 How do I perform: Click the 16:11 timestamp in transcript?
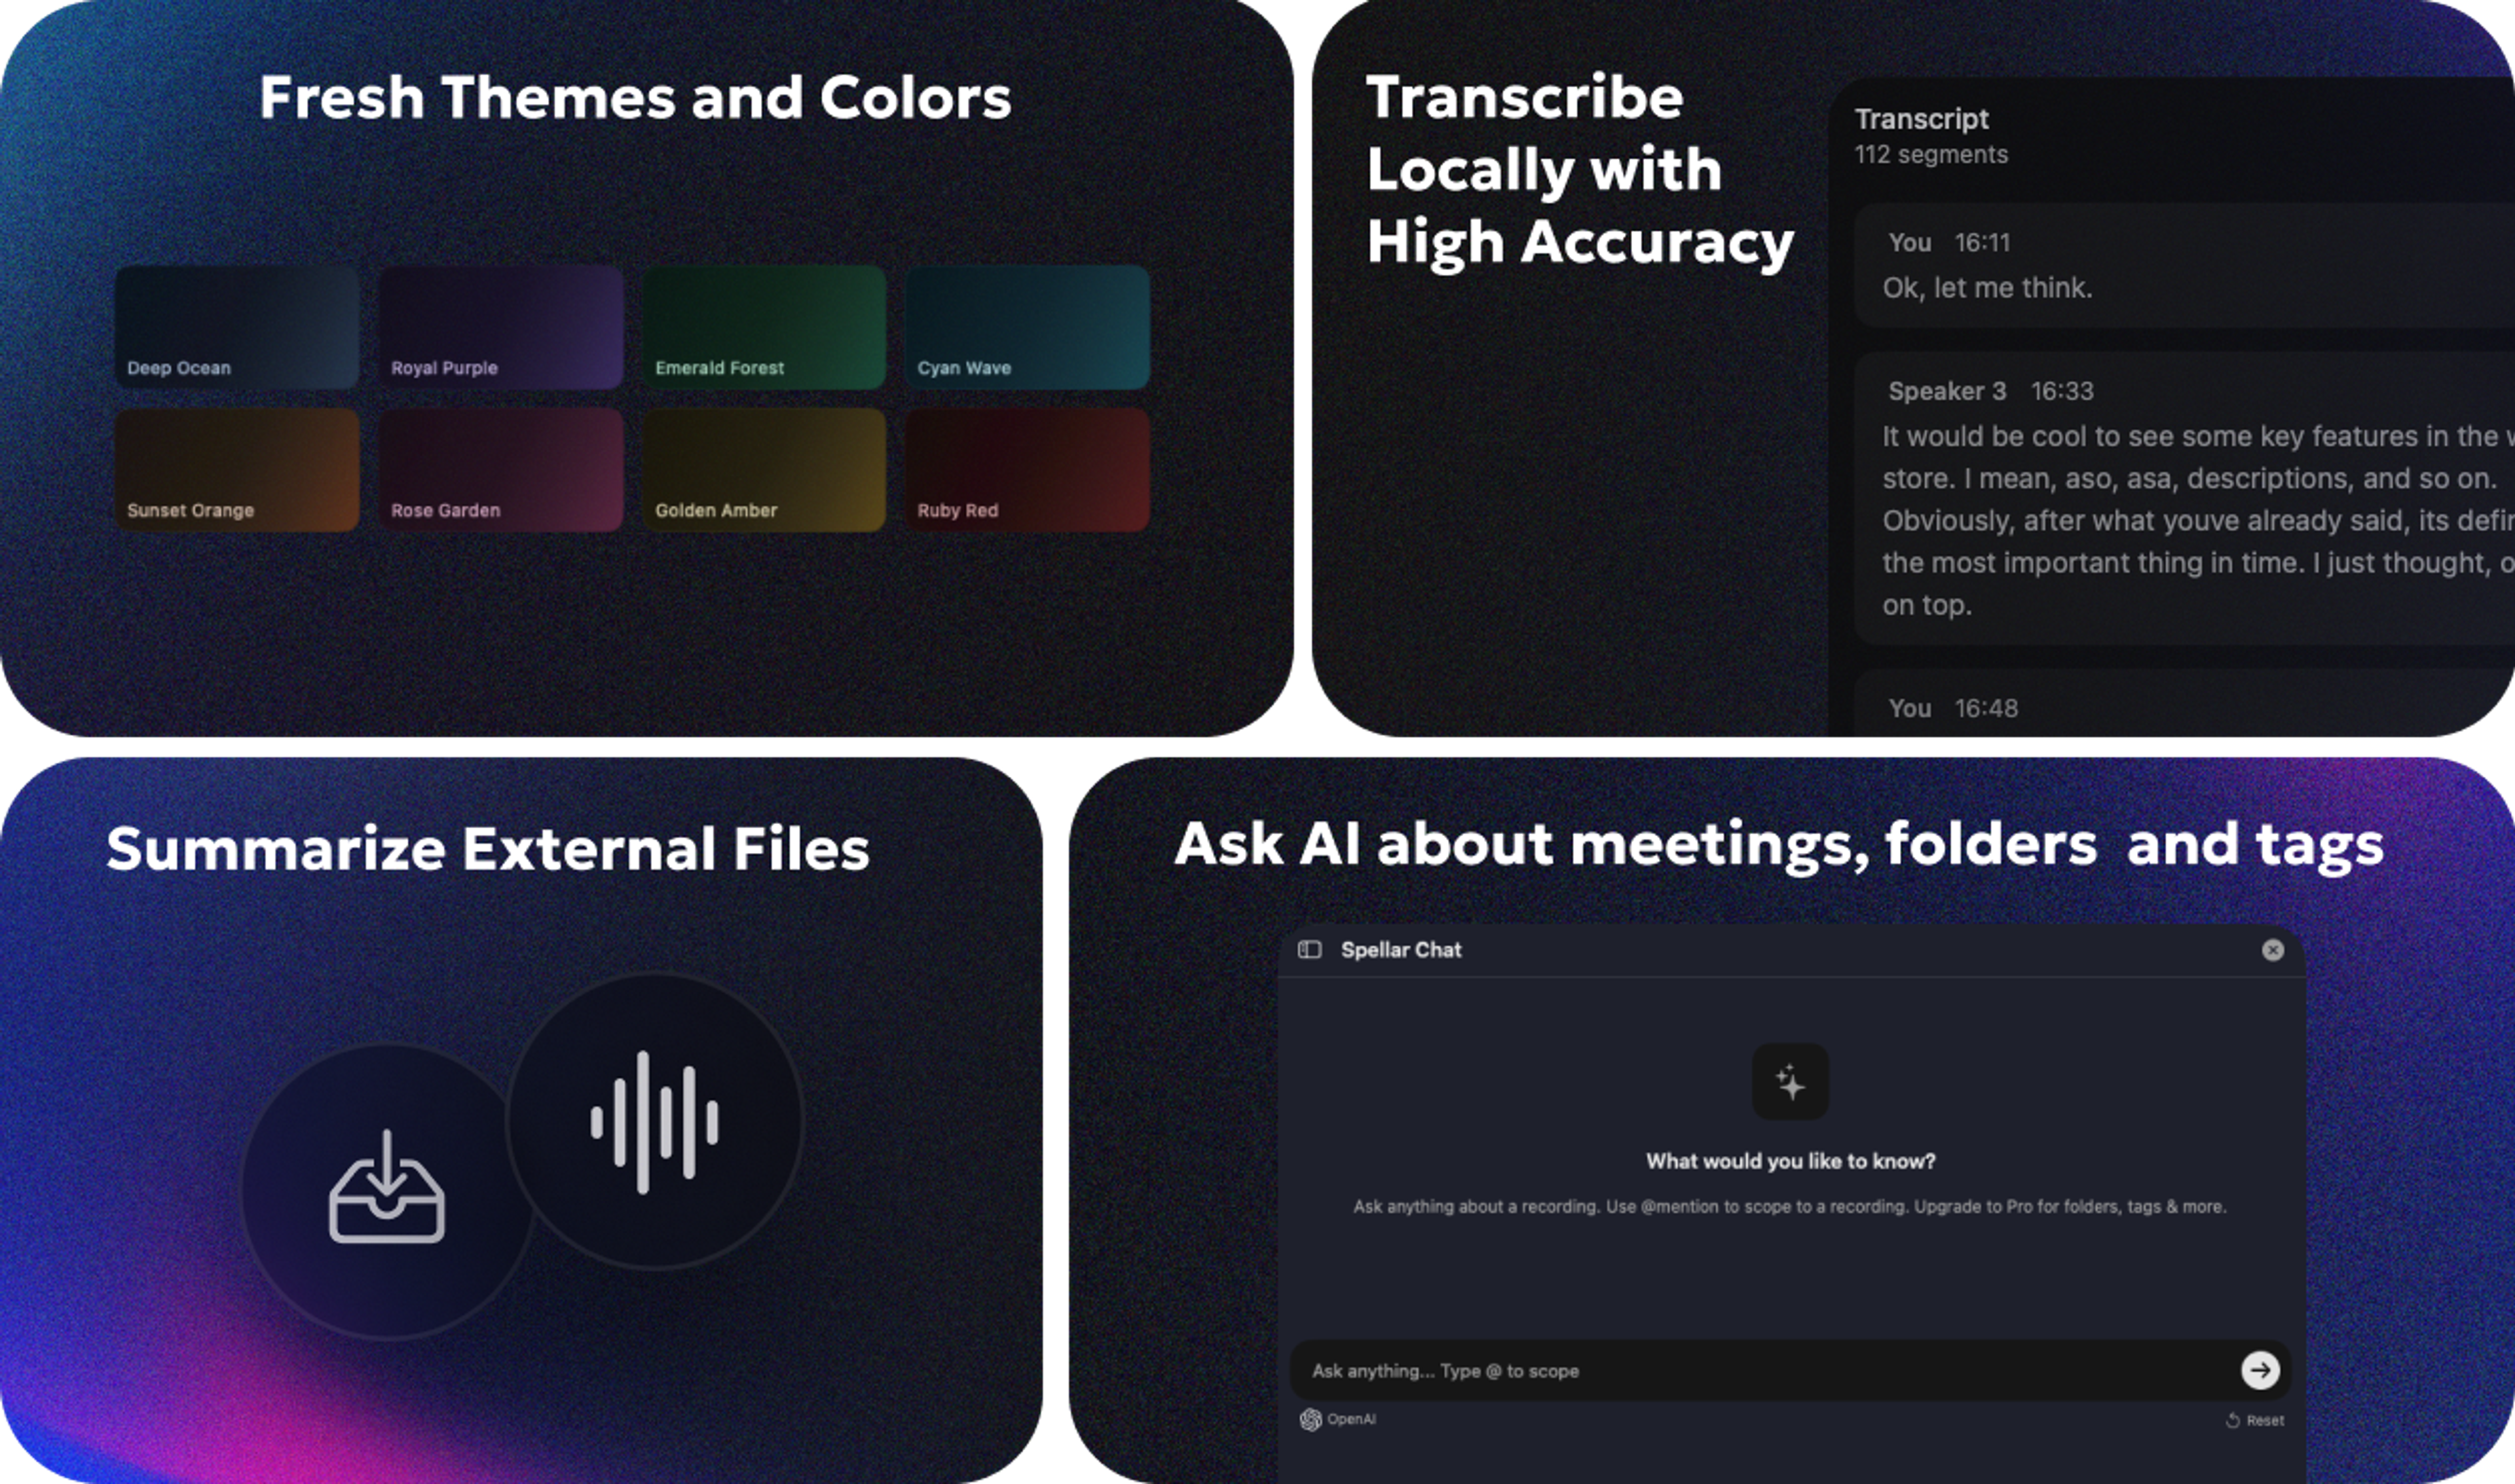click(x=1982, y=243)
